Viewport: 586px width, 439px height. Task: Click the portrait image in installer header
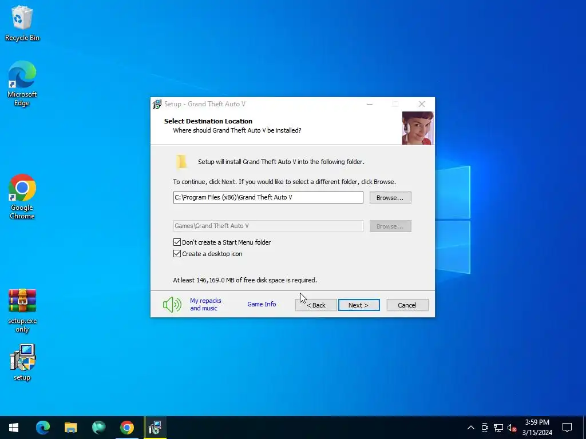click(x=418, y=128)
